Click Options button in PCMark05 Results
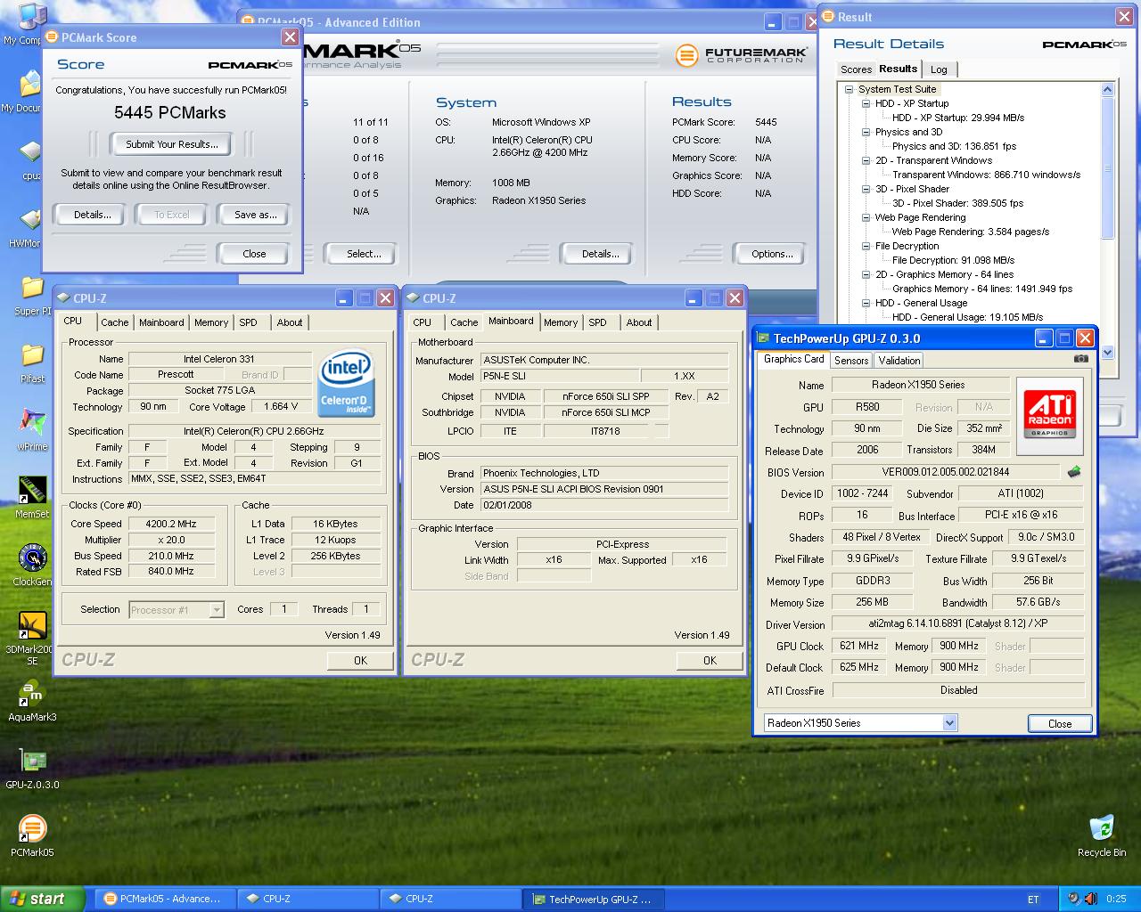 (x=771, y=254)
